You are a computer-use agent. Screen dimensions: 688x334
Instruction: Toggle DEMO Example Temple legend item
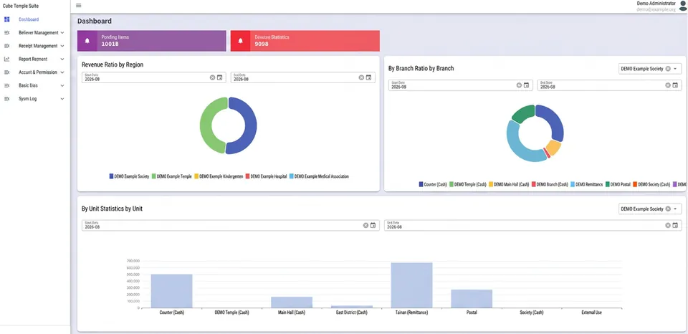pyautogui.click(x=171, y=176)
